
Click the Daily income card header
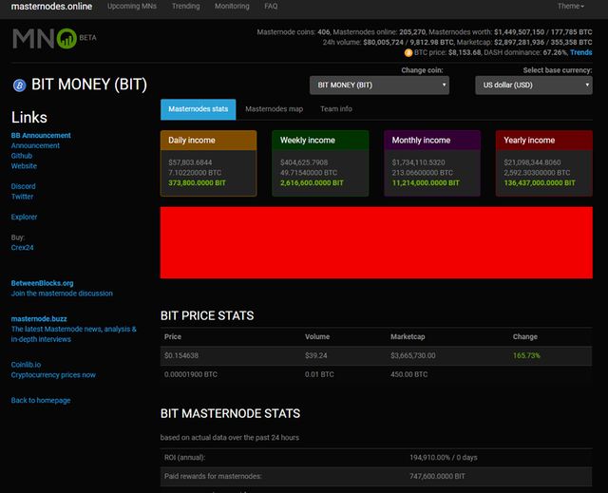[209, 141]
